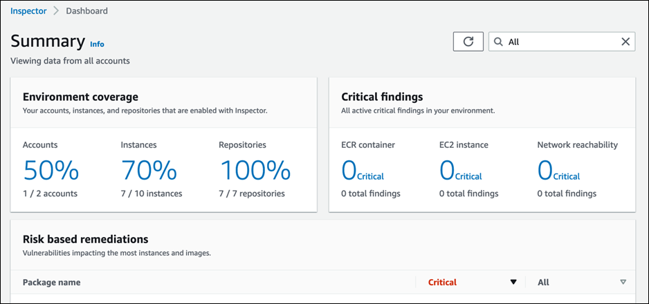Click the Package name column header
This screenshot has width=649, height=304.
(52, 283)
